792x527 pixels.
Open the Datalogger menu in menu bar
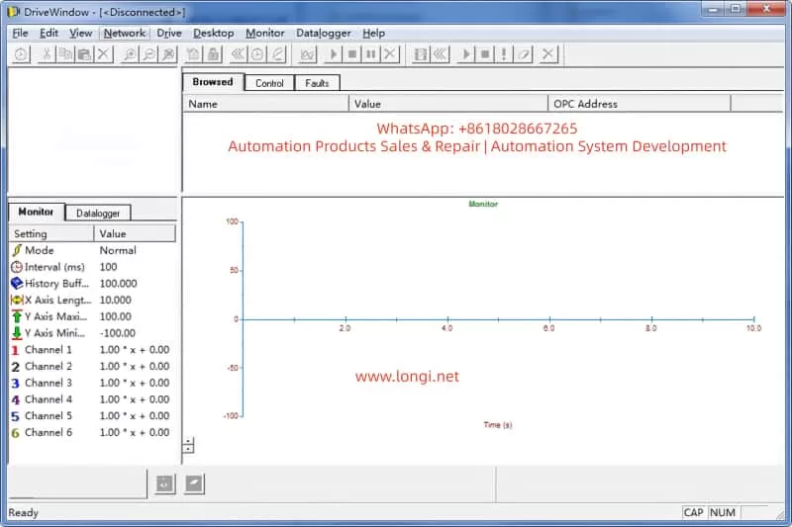tap(324, 34)
